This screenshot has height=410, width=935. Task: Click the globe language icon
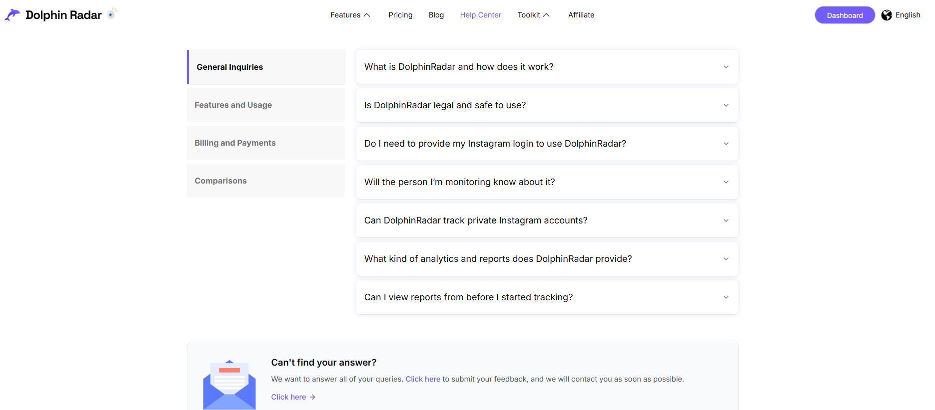[x=887, y=15]
